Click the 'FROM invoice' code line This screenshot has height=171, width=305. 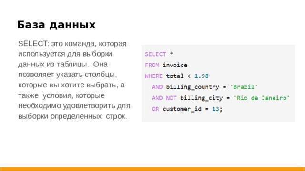tap(166, 65)
